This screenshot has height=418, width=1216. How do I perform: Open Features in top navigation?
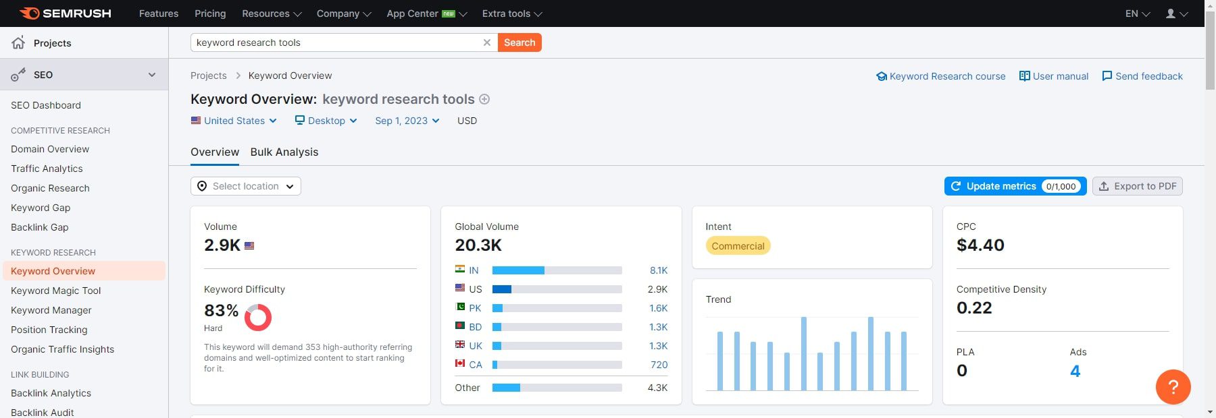(x=159, y=13)
